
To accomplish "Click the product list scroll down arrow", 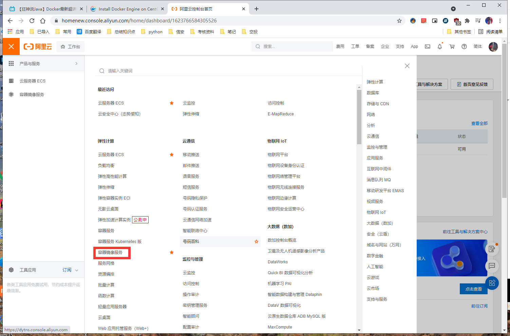I will tap(359, 330).
